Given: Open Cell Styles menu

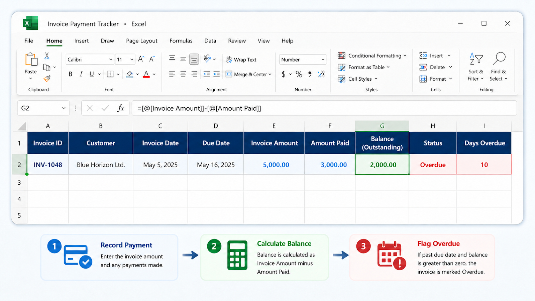Looking at the screenshot, I should click(x=357, y=79).
